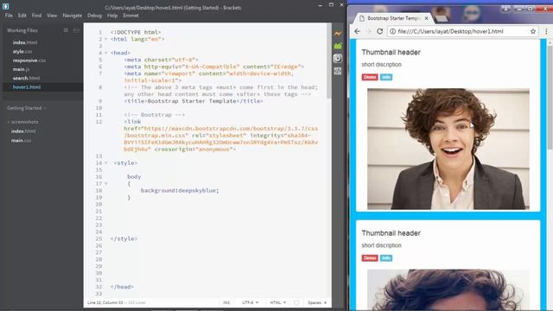This screenshot has height=311, width=553.
Task: Collapse the style tag fold on line 14
Action: [x=105, y=163]
